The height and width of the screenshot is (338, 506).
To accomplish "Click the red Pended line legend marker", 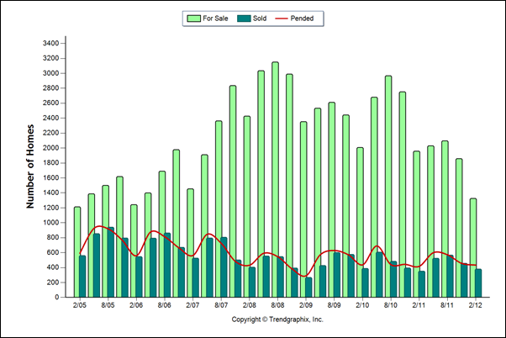I will click(x=281, y=18).
